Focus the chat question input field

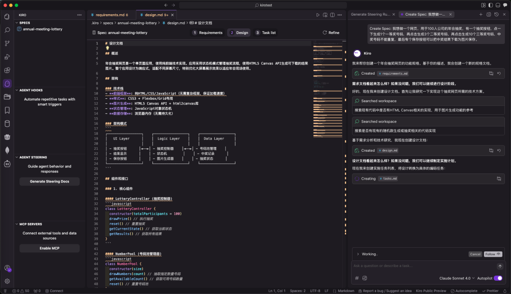point(423,266)
